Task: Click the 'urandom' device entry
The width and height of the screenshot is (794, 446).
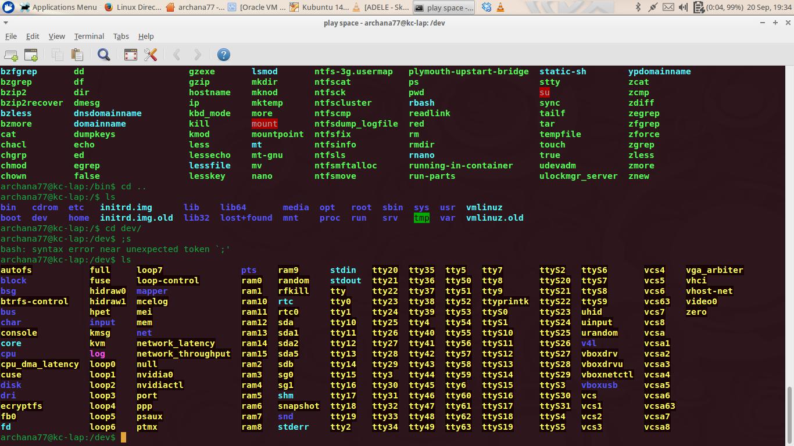Action: 599,333
